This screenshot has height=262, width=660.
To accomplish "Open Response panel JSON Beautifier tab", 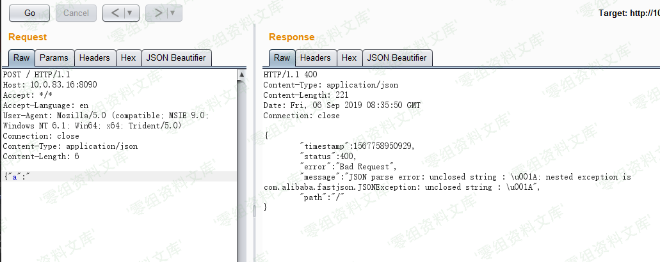I will click(x=397, y=58).
